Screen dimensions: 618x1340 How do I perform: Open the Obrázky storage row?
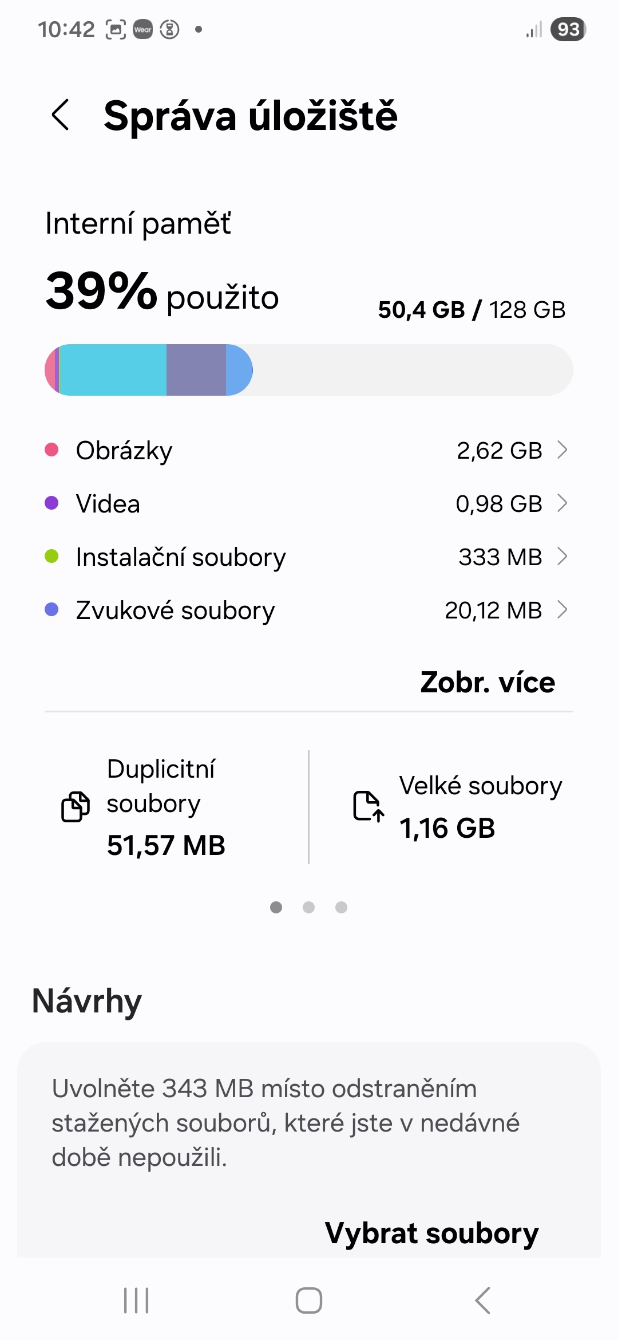coord(286,451)
